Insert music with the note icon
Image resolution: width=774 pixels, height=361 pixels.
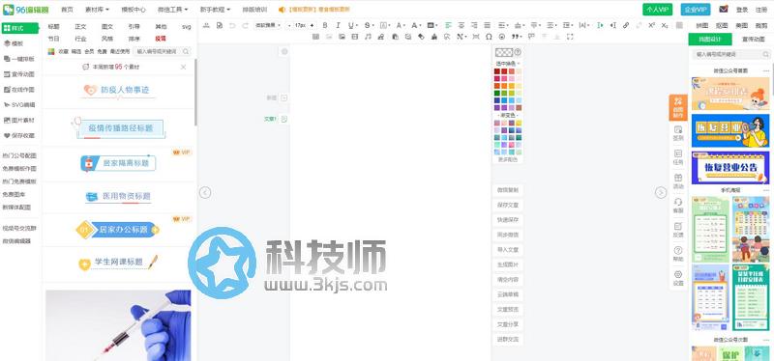click(368, 37)
